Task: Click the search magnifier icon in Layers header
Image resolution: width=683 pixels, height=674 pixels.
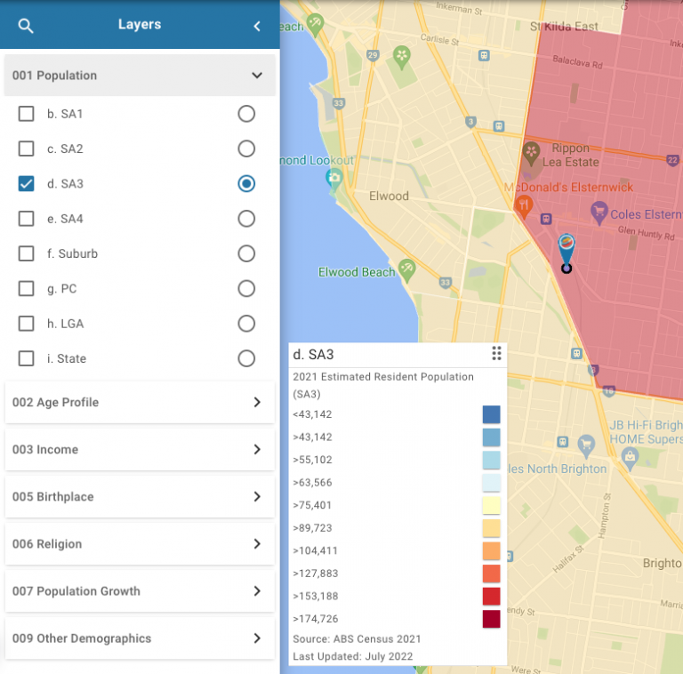Action: (26, 26)
